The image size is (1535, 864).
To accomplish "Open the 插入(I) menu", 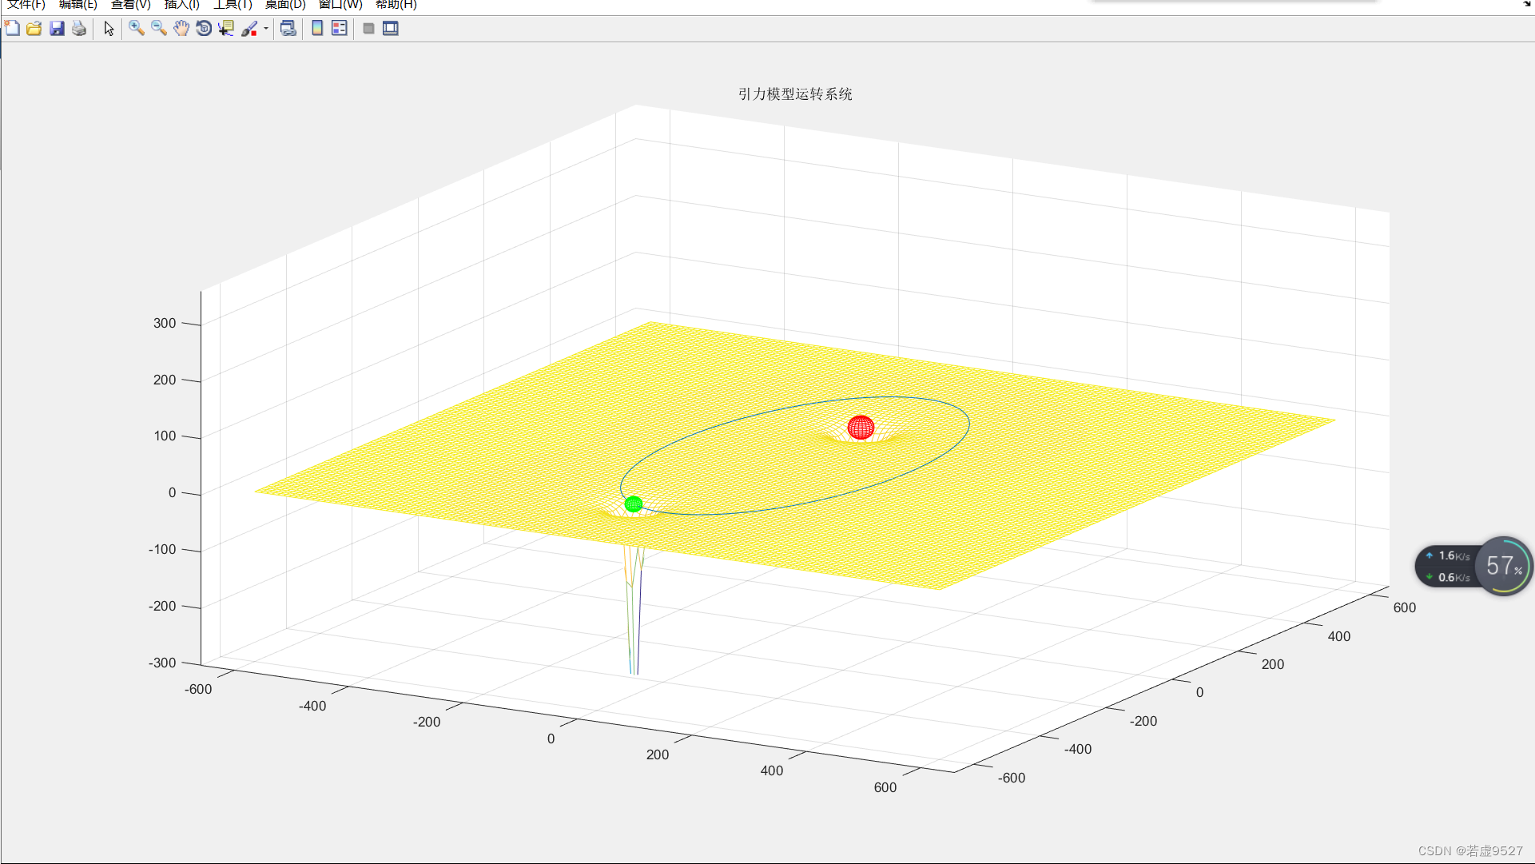I will point(182,5).
